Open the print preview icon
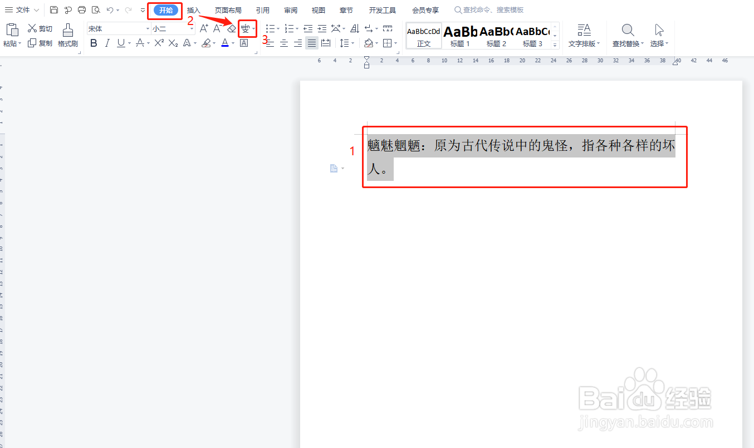Screen dimensions: 754x448 (x=95, y=9)
